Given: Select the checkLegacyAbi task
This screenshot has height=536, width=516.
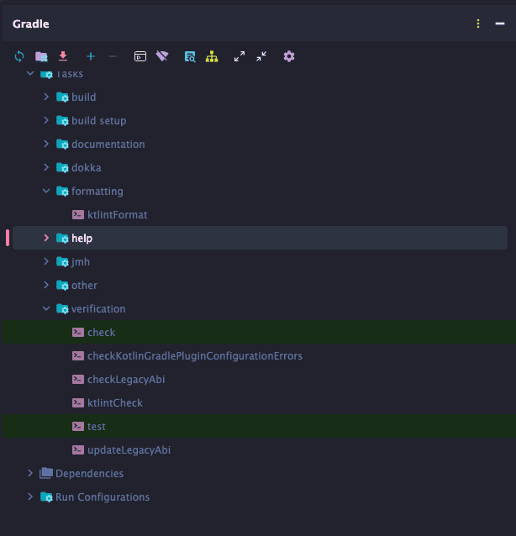Looking at the screenshot, I should click(125, 380).
